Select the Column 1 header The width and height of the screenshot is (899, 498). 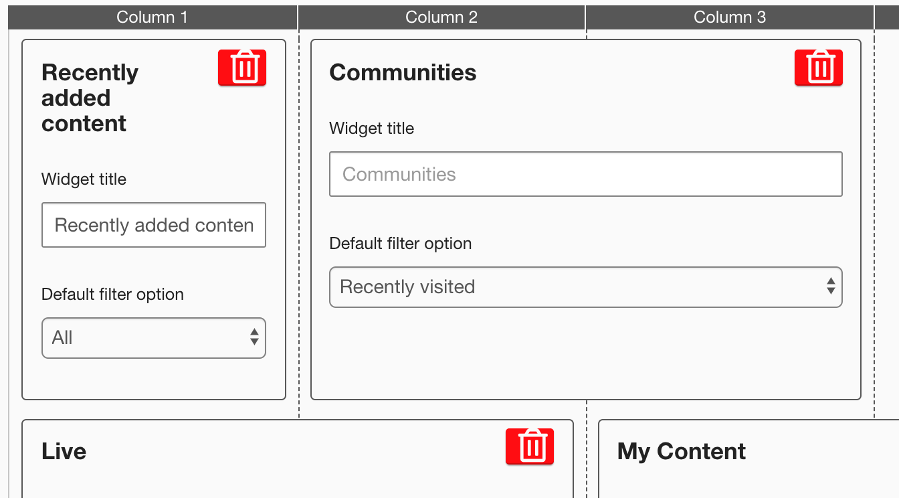click(x=152, y=17)
